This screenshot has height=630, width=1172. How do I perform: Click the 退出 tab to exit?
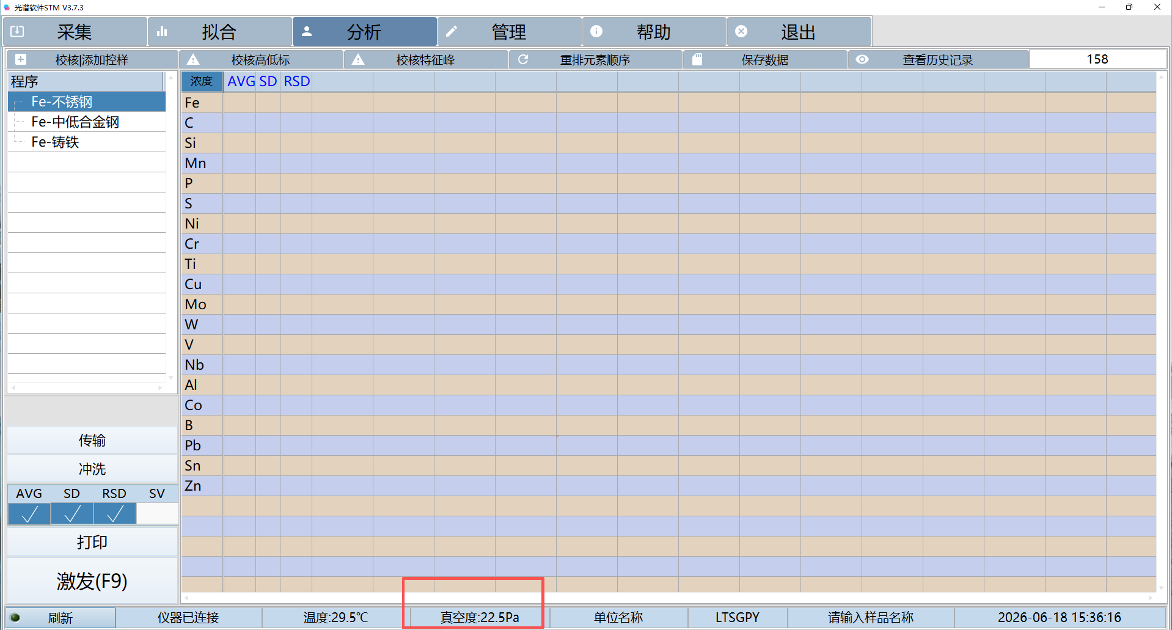[799, 31]
